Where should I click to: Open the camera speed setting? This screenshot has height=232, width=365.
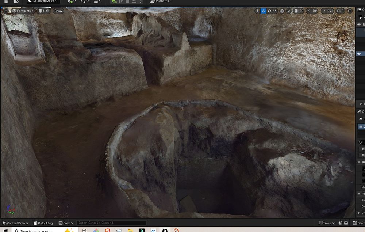[x=340, y=11]
